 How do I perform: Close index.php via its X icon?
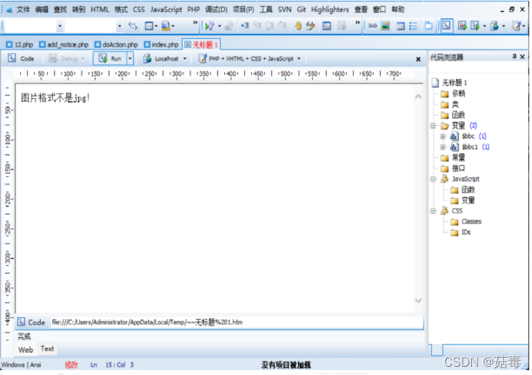[x=147, y=44]
